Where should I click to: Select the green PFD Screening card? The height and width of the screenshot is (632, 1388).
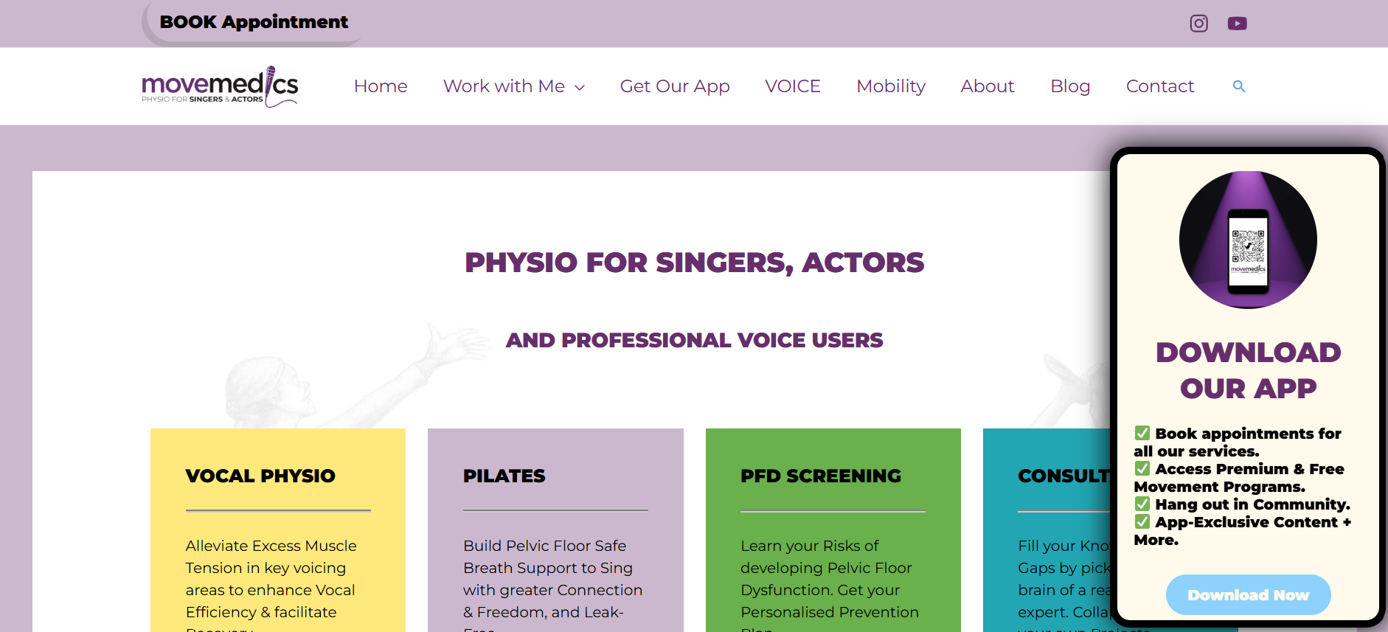[833, 529]
